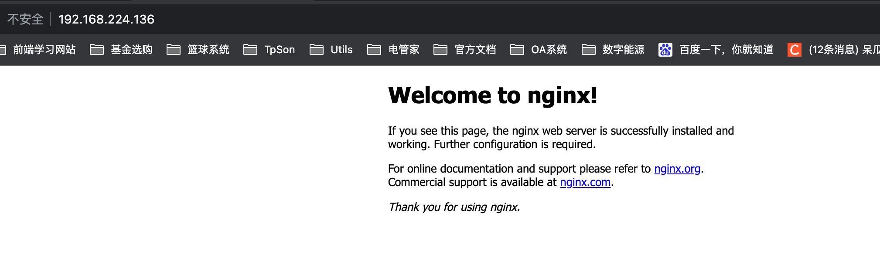This screenshot has height=258, width=880.
Task: Select the 数字能源 bookmarks bar item
Action: (623, 50)
